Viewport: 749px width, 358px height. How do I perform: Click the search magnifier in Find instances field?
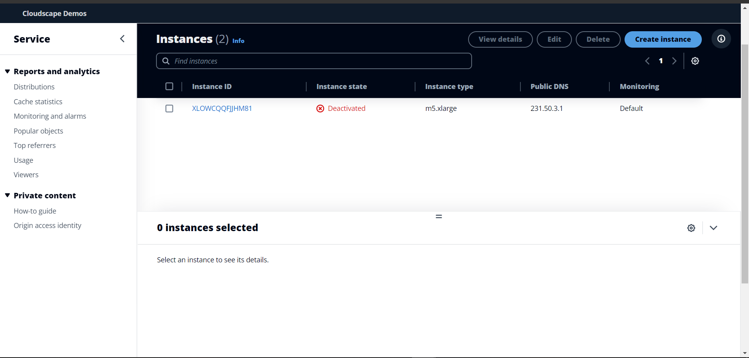[166, 61]
